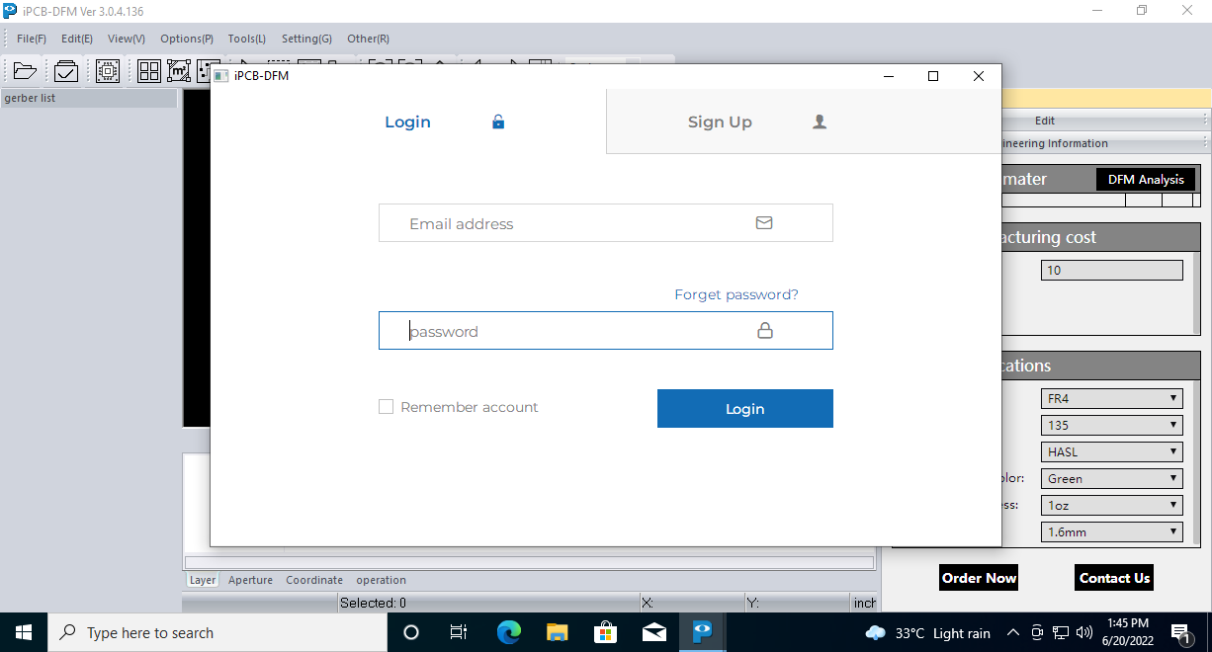Click the DFM Analysis button
The height and width of the screenshot is (652, 1212).
click(x=1146, y=180)
